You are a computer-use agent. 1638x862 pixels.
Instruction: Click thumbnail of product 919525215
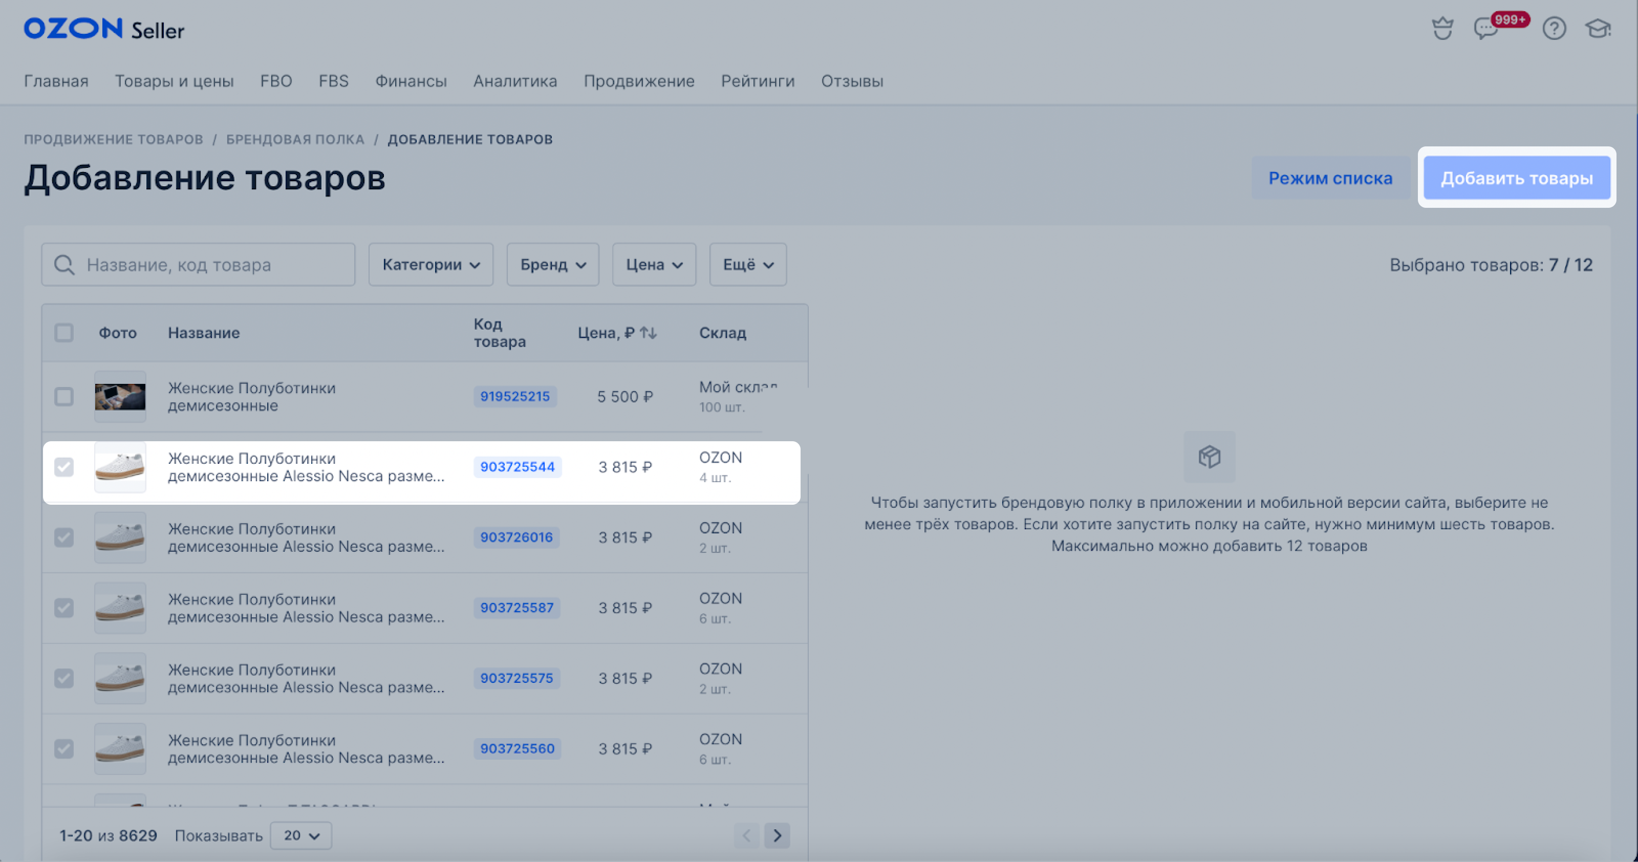(x=120, y=397)
